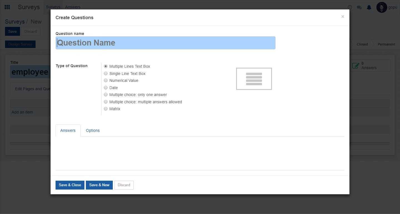
Task: Close the Create Questions dialog with X
Action: click(342, 17)
